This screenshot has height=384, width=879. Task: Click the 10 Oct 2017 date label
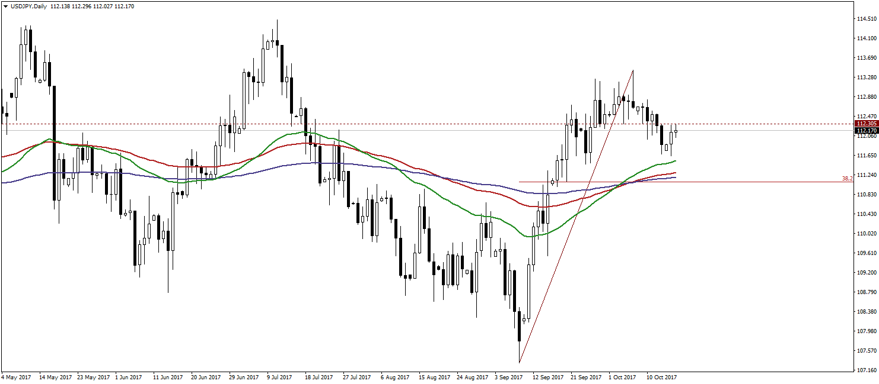(x=661, y=377)
